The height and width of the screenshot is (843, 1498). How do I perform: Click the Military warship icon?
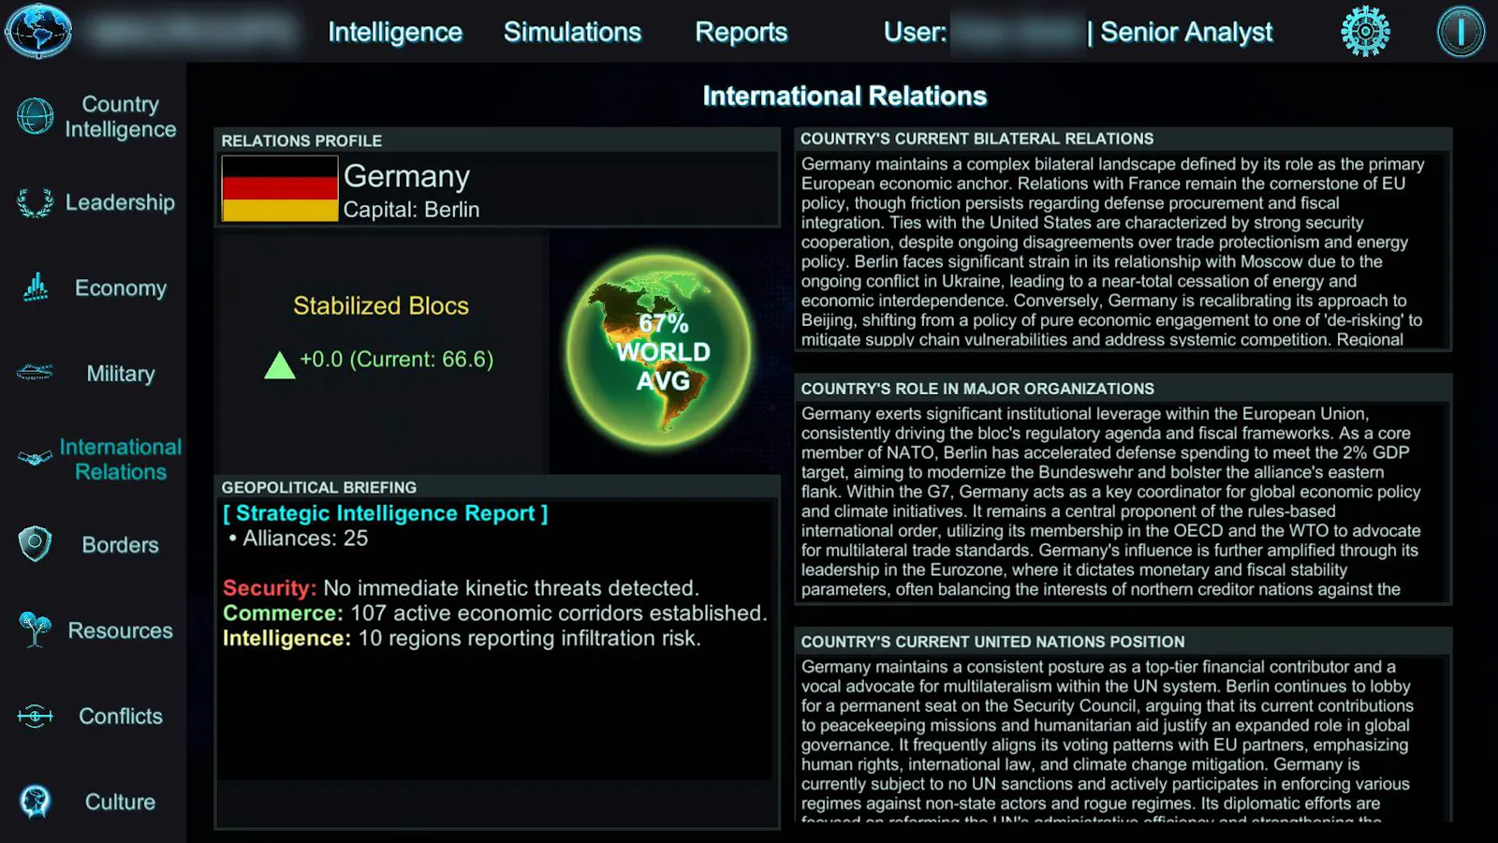coord(36,373)
